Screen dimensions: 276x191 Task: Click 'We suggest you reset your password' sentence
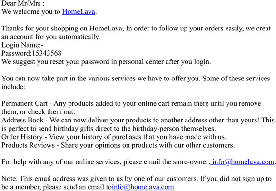pyautogui.click(x=106, y=62)
